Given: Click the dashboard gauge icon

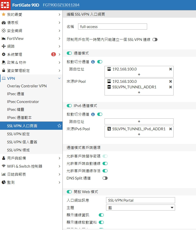Looking at the screenshot, I should point(4,22).
